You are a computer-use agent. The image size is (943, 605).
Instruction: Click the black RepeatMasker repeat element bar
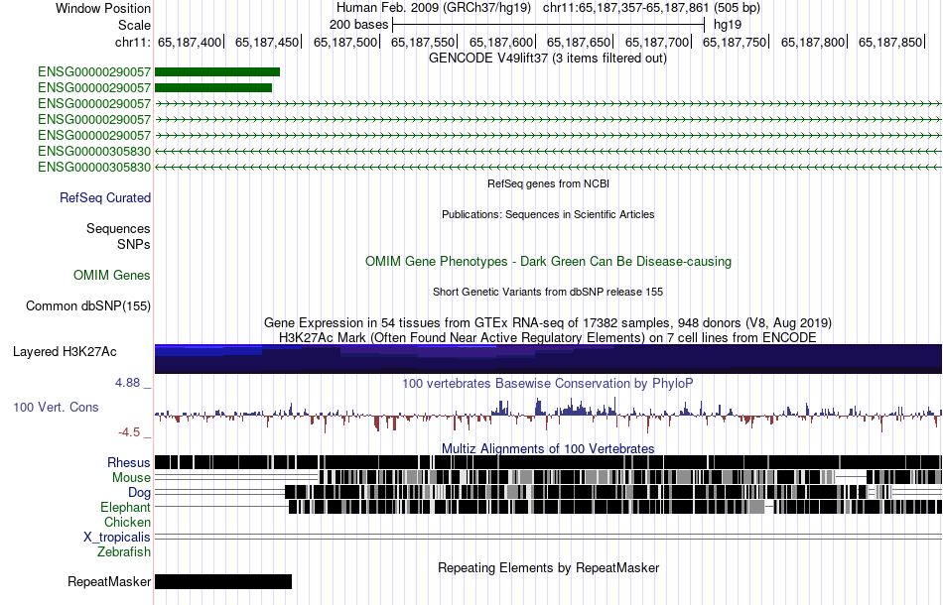[x=223, y=581]
